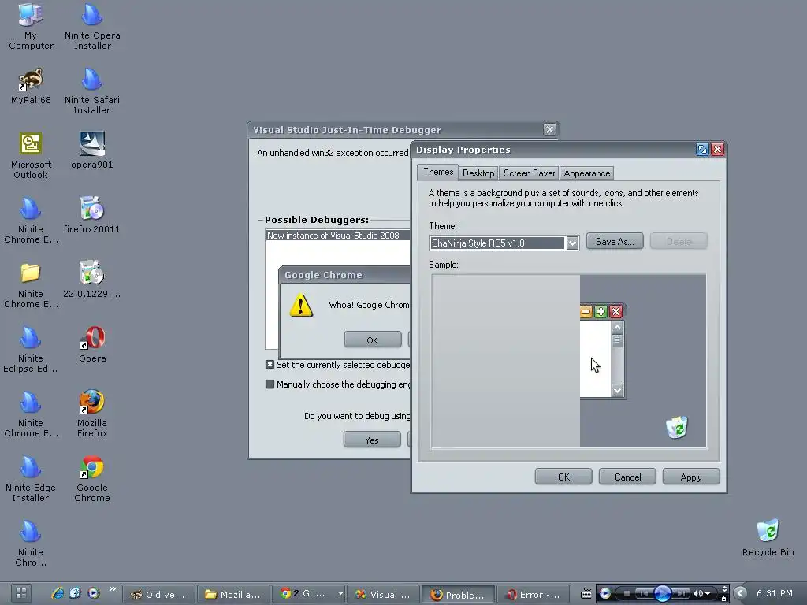Screen dimensions: 807x605
Task: Select the Ninite Eclipse Ed... icon
Action: click(x=31, y=349)
